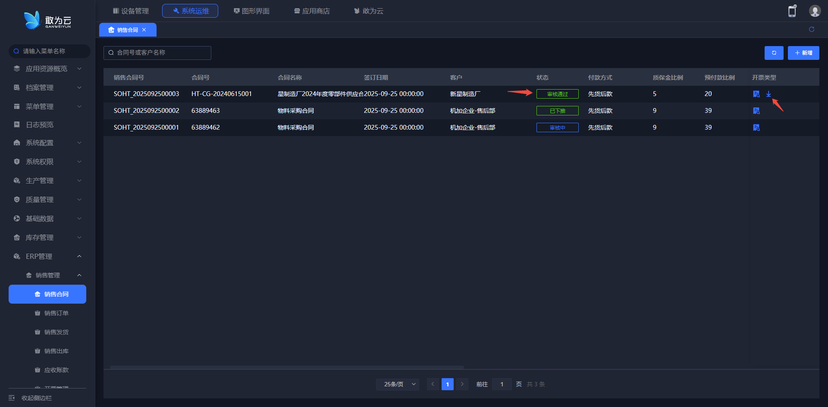Switch to the 设备管理 top tab
Screen dimensions: 828x407
(131, 11)
